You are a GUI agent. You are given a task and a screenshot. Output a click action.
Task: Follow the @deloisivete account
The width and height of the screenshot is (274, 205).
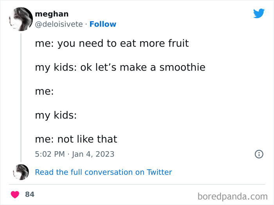103,24
